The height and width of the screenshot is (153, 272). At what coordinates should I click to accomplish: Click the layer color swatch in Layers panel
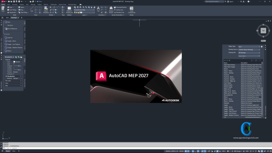tap(81, 12)
